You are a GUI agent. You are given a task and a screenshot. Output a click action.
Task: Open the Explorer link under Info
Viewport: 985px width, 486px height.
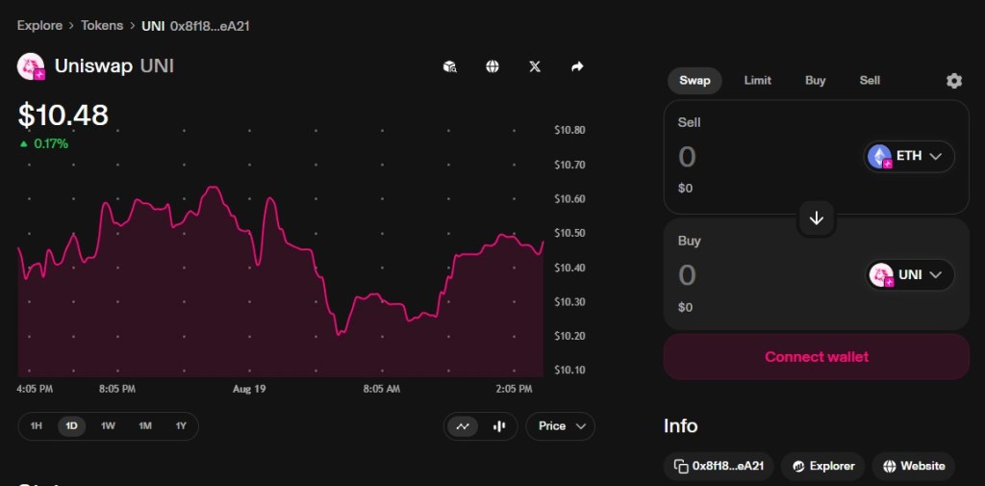coord(822,466)
